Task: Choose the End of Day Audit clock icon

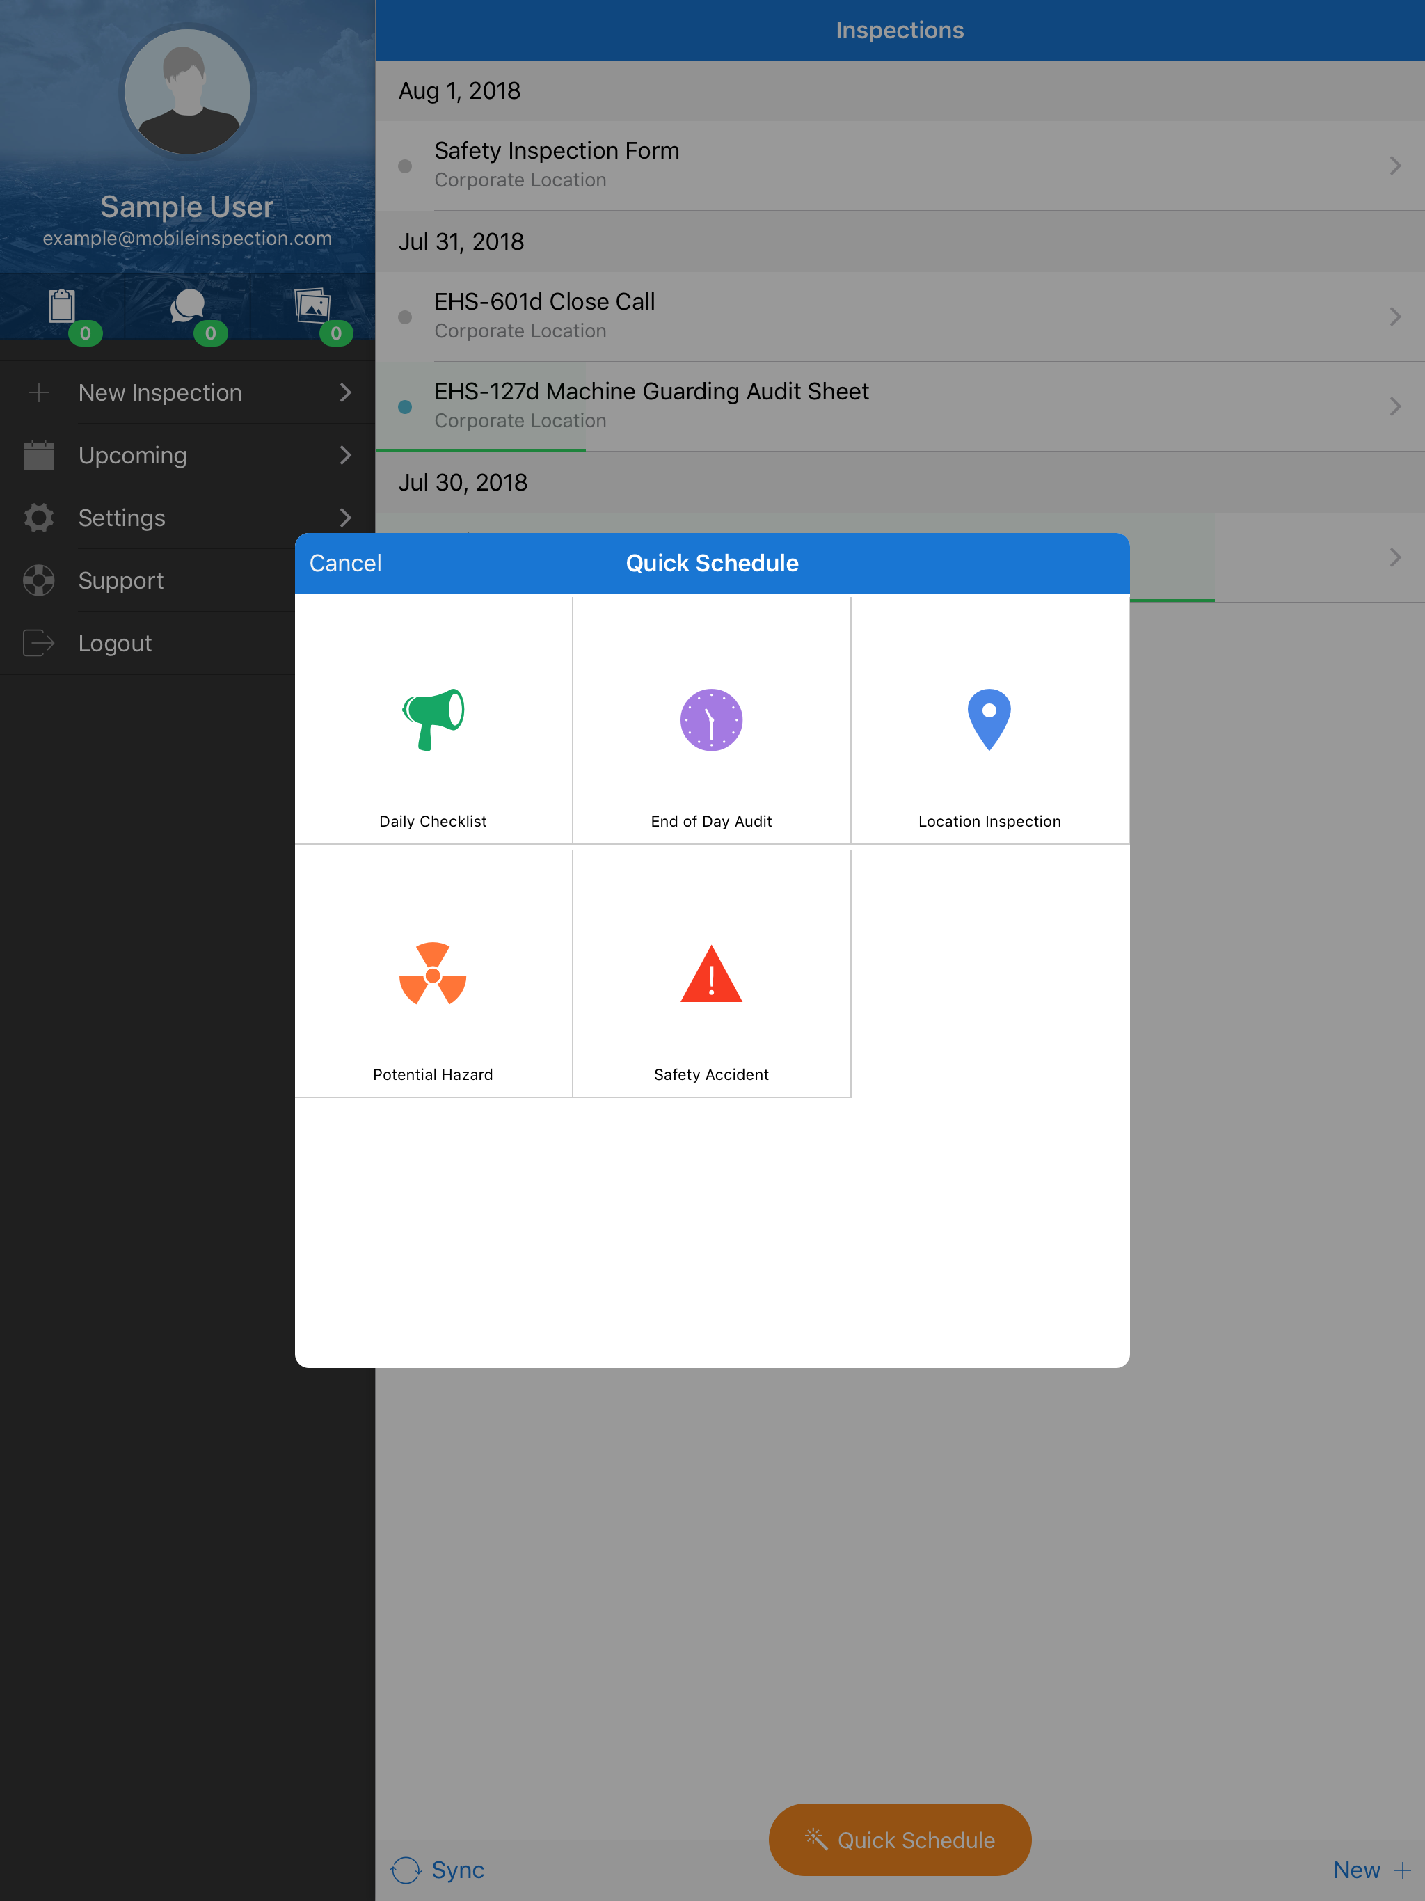Action: point(711,719)
